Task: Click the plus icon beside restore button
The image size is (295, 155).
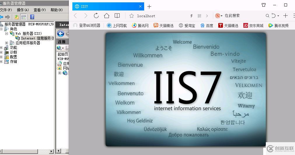Action: point(285,16)
